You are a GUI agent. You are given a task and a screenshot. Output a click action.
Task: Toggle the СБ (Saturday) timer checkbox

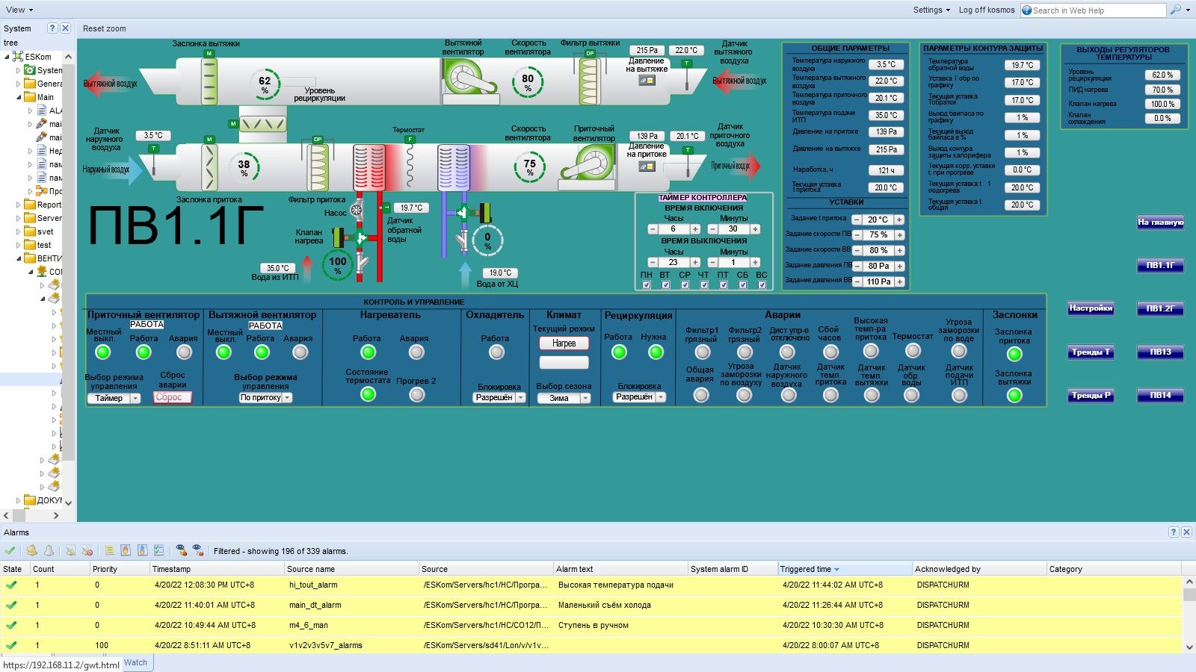pos(742,284)
